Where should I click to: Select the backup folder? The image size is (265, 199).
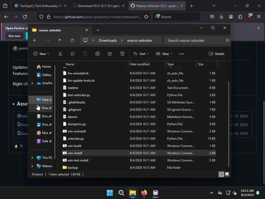pyautogui.click(x=139, y=168)
